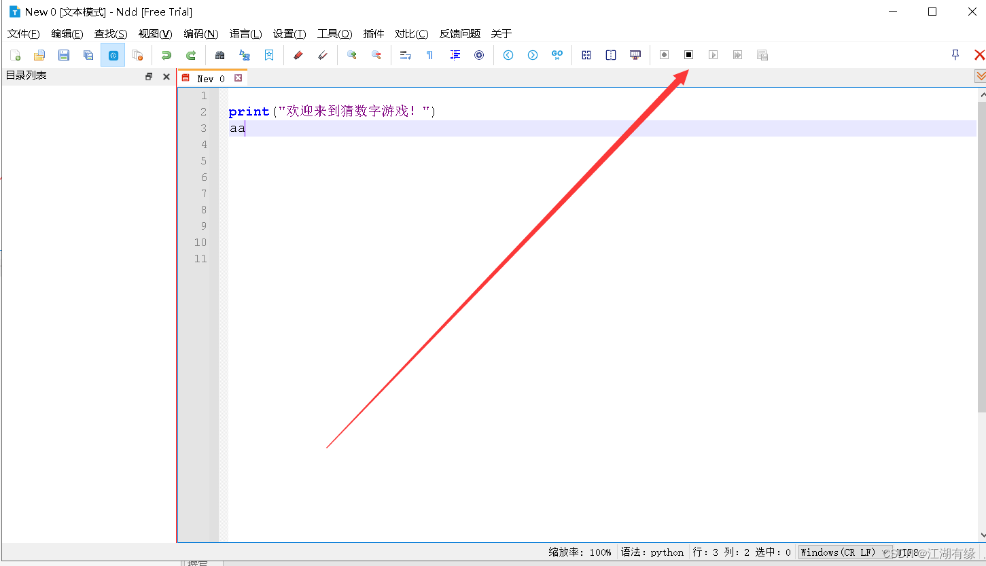This screenshot has height=566, width=986.
Task: Open Find with the binoculars icon
Action: pos(219,55)
